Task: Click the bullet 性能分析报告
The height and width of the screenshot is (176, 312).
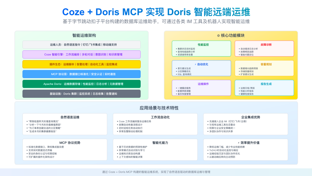Action: (x=247, y=91)
